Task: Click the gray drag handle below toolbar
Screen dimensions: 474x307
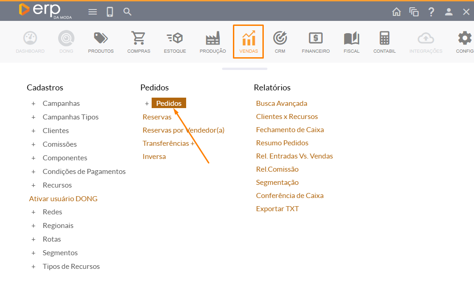Action: 244,69
